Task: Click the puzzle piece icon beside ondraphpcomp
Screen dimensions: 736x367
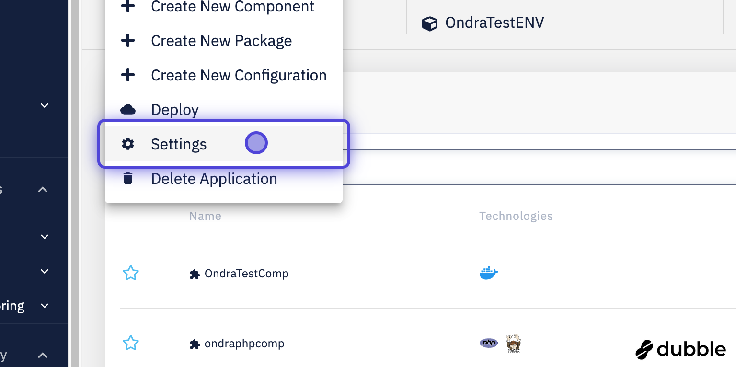Action: 195,344
